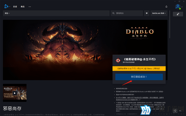Click the 《暗黑破壞神® 永生不朽》 title

point(139,59)
